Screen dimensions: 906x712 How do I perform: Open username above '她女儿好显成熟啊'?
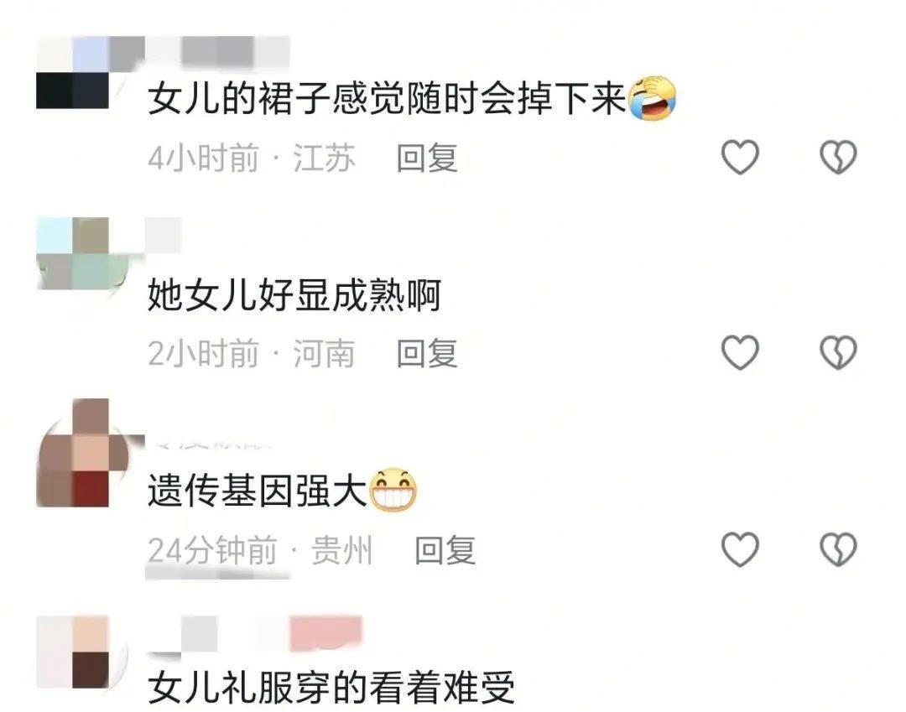pos(164,235)
